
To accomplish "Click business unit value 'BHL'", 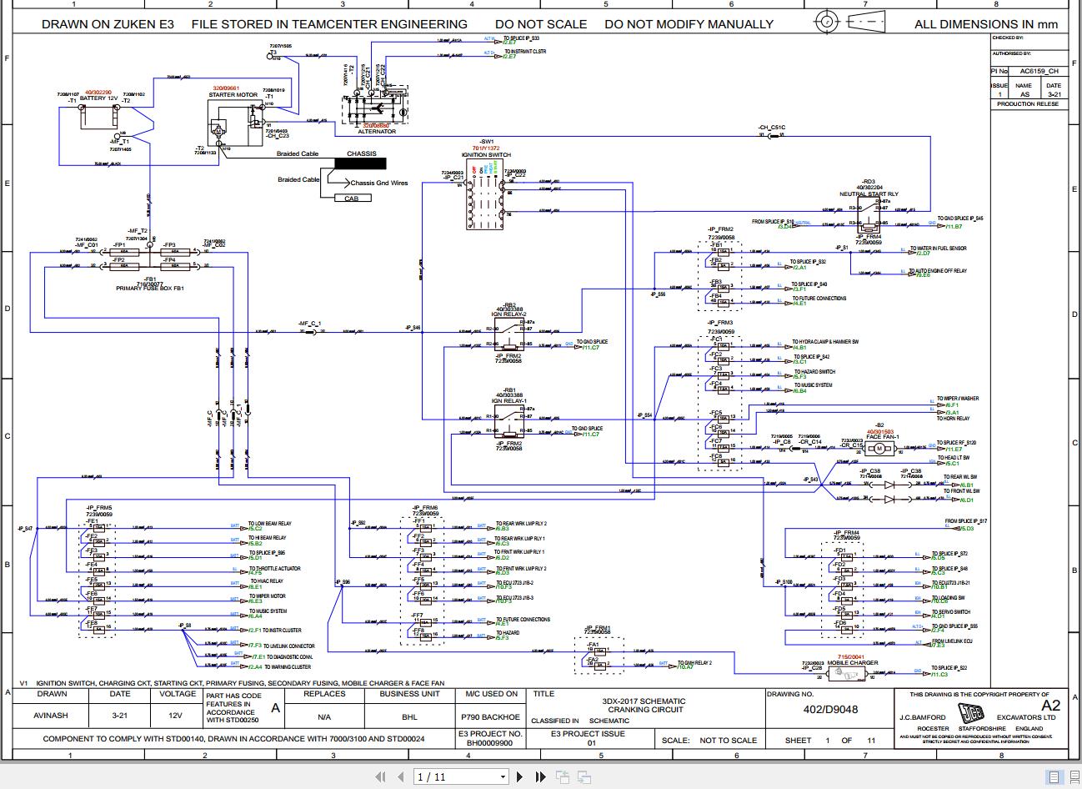I will 408,716.
